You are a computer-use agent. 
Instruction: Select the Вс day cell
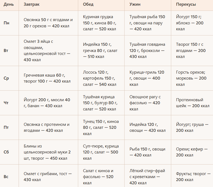[x=9, y=176]
